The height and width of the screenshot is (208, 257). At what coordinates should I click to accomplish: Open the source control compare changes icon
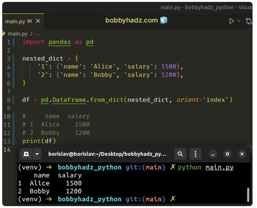pyautogui.click(x=249, y=21)
